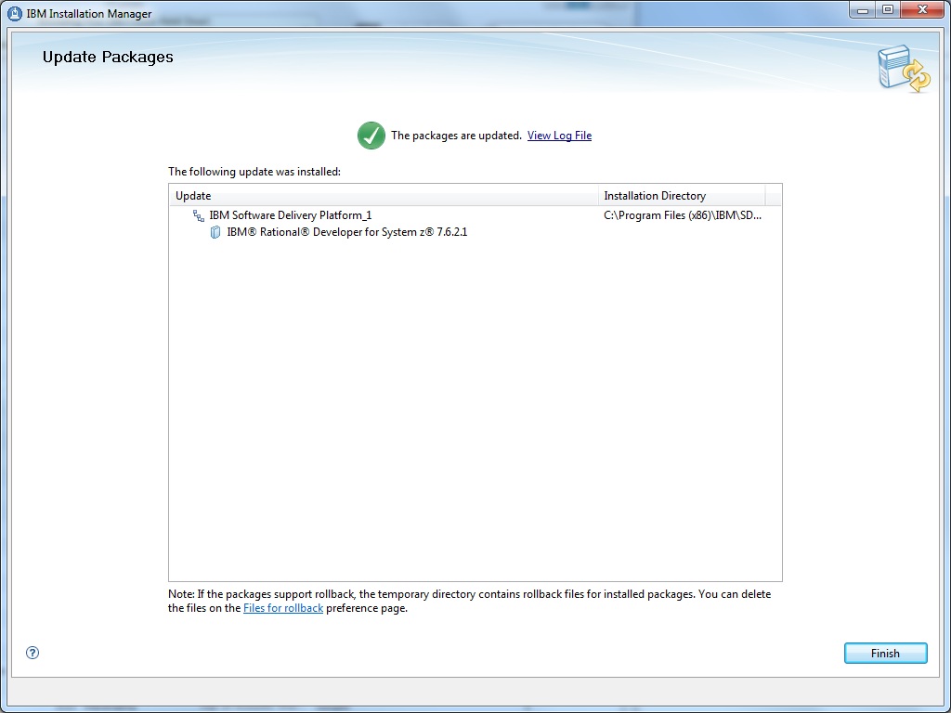Viewport: 951px width, 713px height.
Task: Click the installation directory path cell
Action: [x=683, y=215]
